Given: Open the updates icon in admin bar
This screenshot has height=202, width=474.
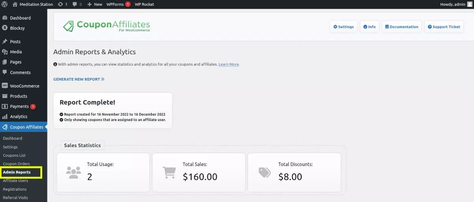Looking at the screenshot, I should pos(60,4).
